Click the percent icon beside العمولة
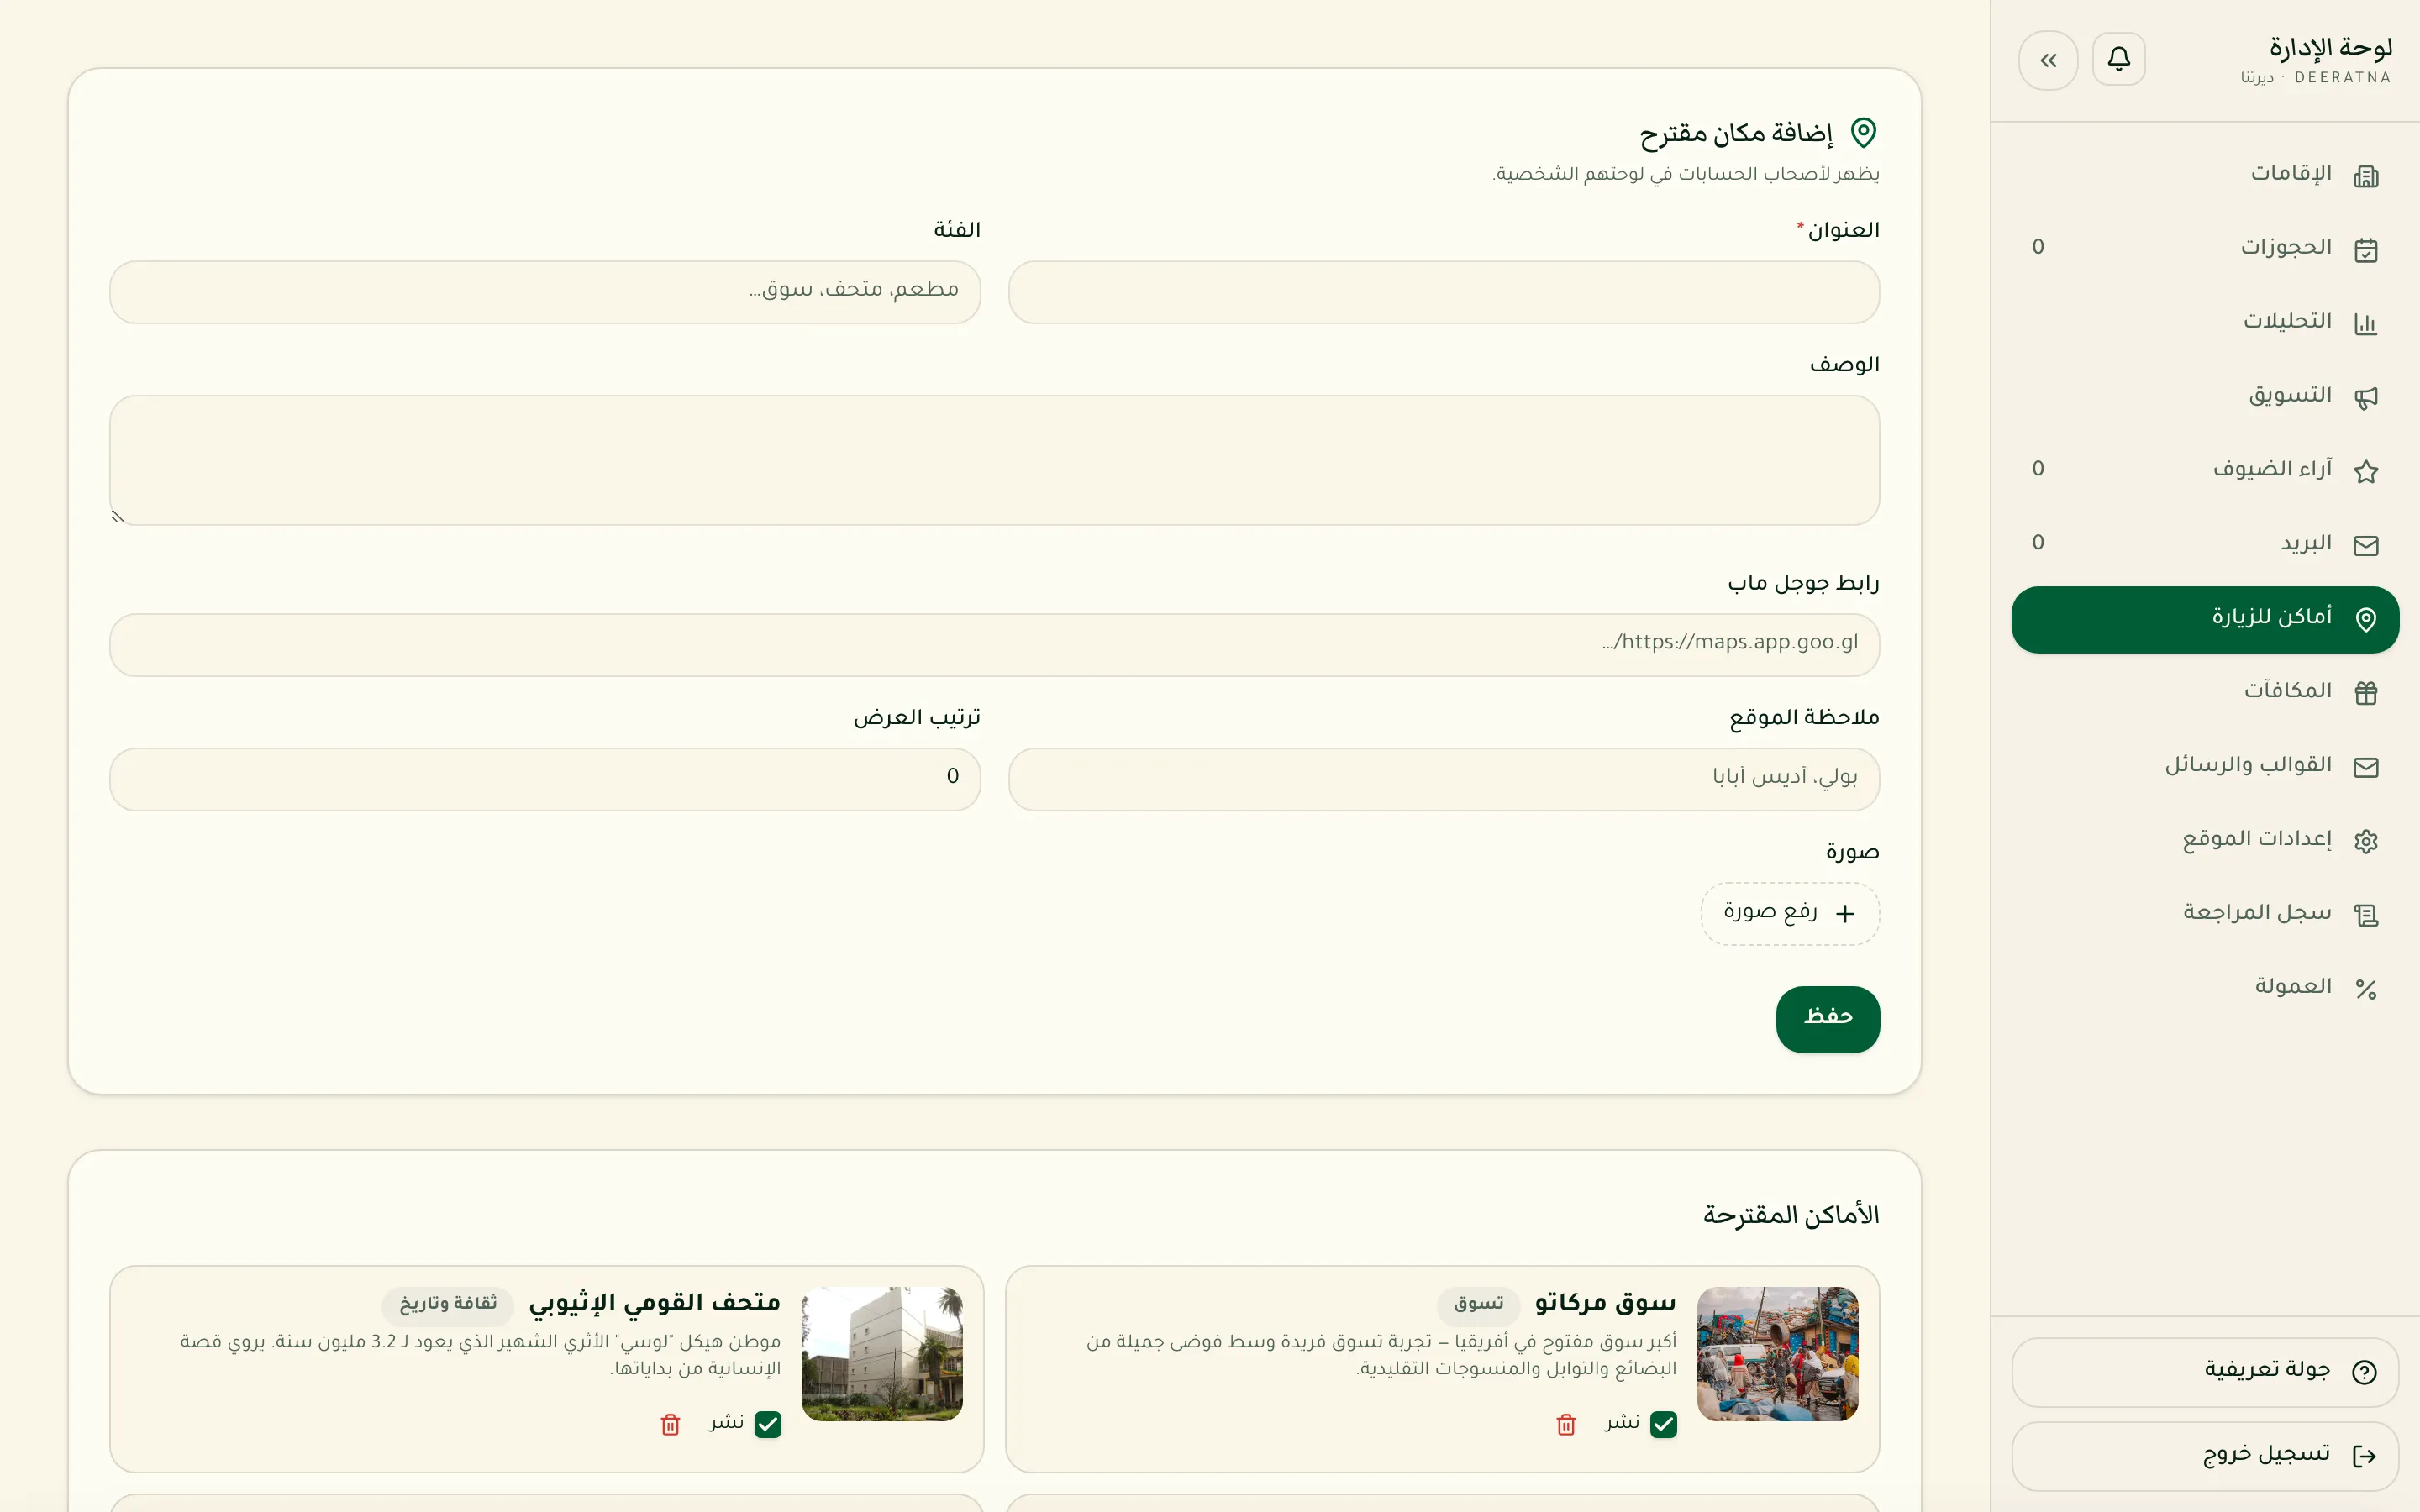The width and height of the screenshot is (2420, 1512). (2365, 989)
